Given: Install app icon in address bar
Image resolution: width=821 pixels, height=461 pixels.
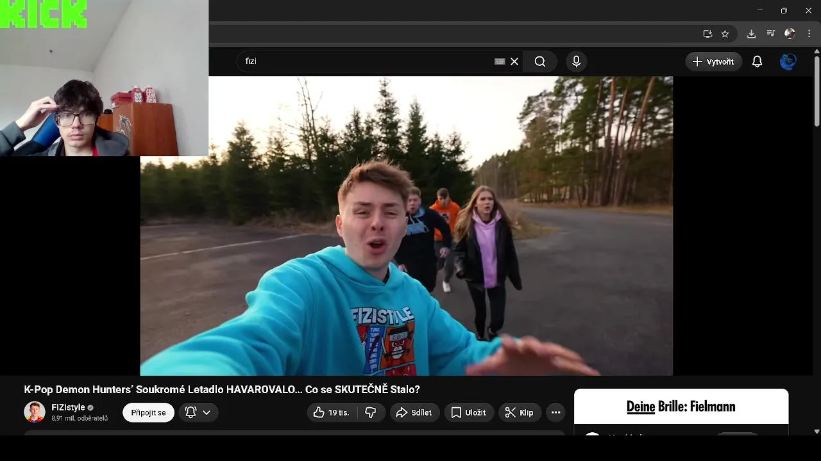Looking at the screenshot, I should click(707, 34).
